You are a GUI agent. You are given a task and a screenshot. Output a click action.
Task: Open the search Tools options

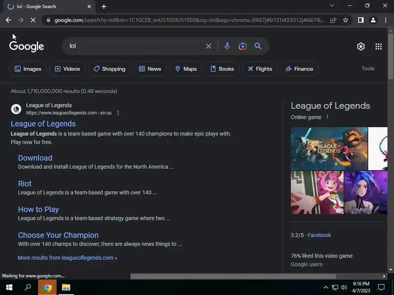(368, 68)
